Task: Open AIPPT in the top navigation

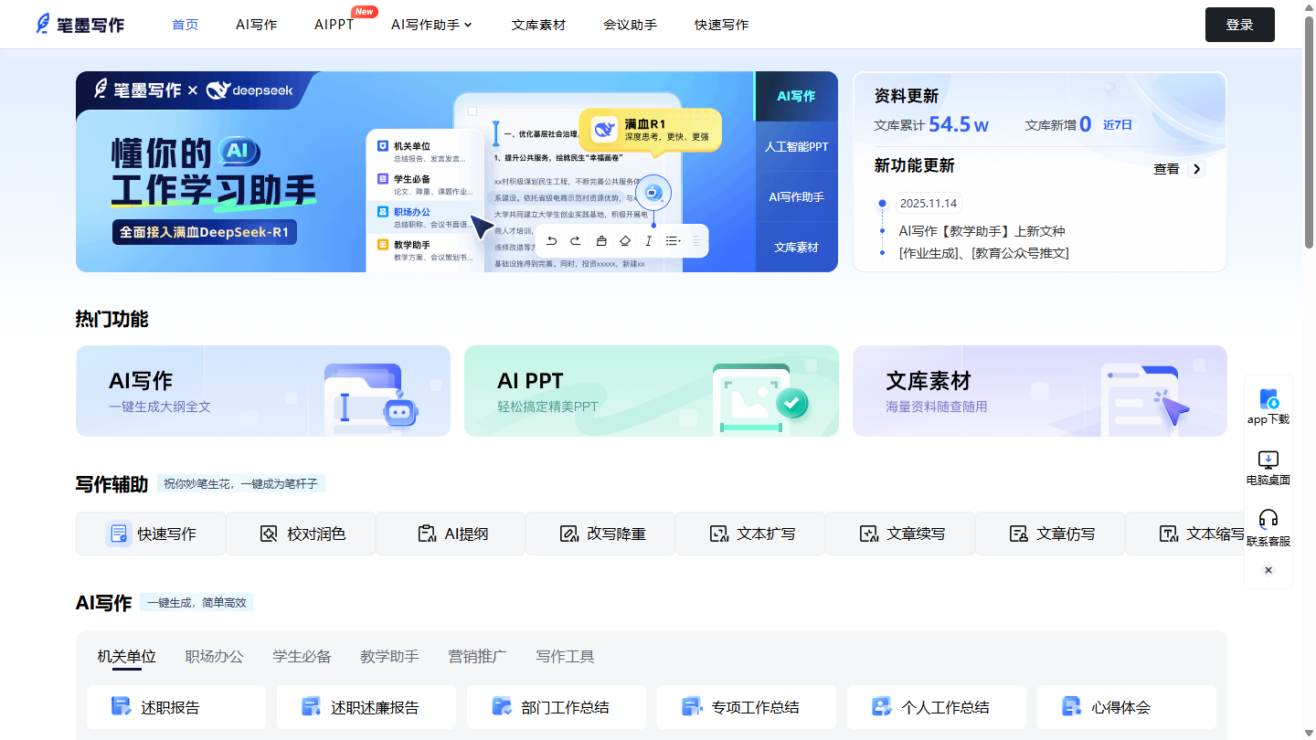Action: click(334, 25)
